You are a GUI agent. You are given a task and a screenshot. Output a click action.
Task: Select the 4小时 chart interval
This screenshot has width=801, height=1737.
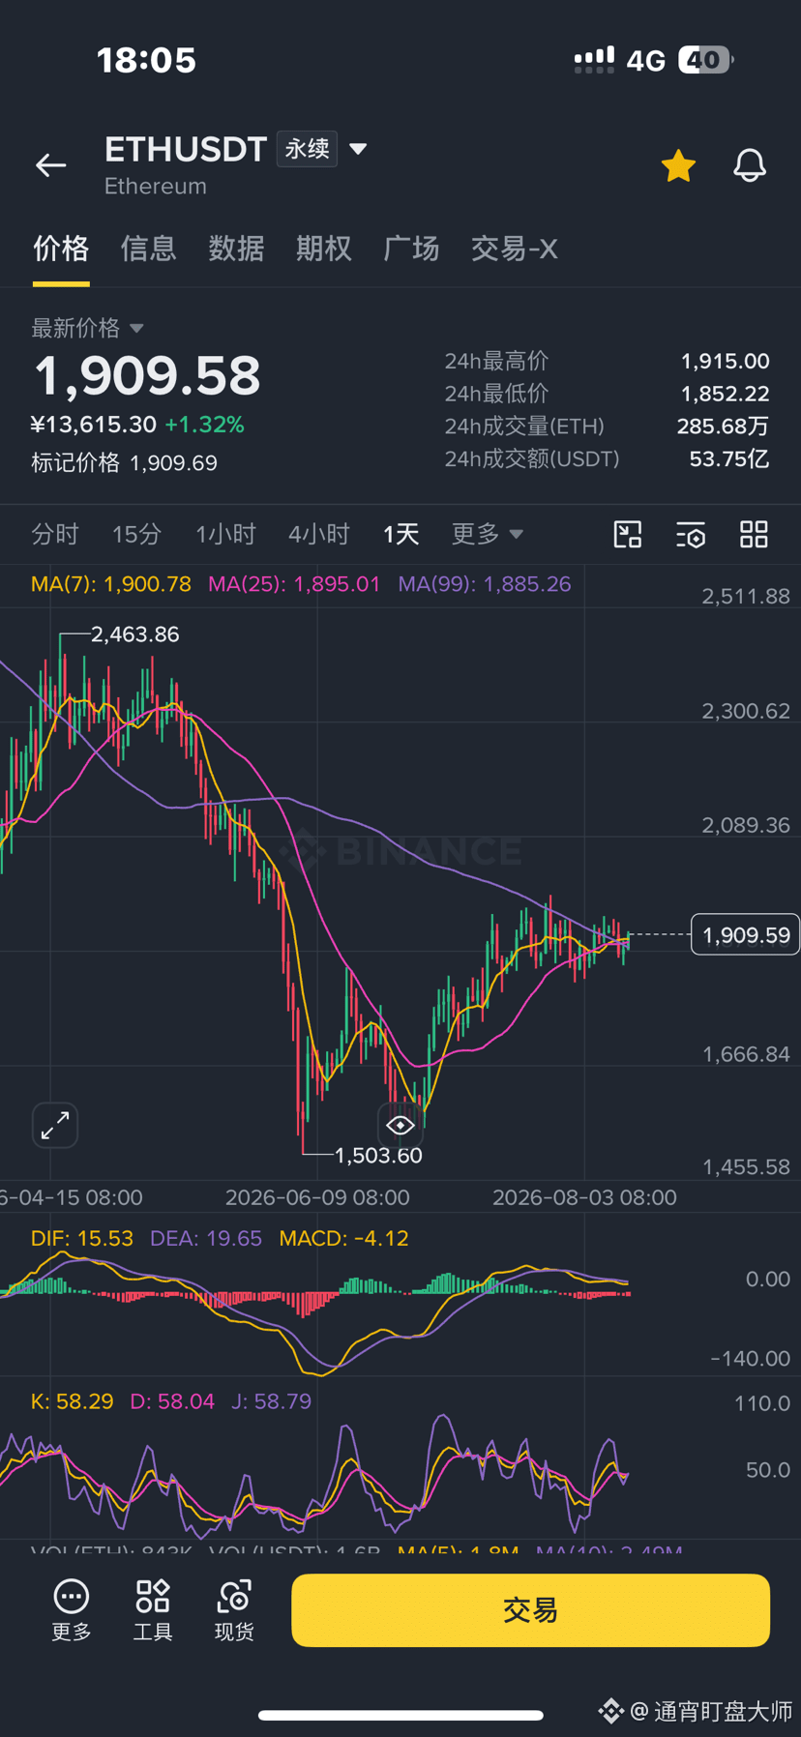coord(318,534)
